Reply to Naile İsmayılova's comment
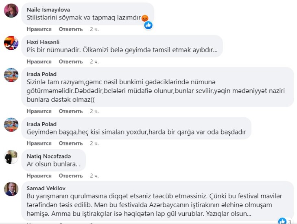The height and width of the screenshot is (224, 297). point(71,29)
